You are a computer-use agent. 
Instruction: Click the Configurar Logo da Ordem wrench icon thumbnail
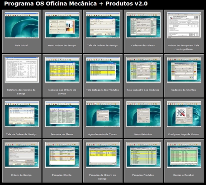pos(184,114)
